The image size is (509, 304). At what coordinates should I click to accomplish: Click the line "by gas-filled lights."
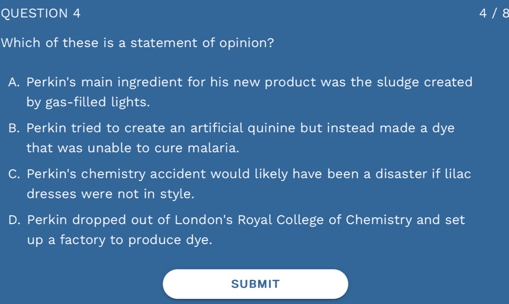(x=88, y=102)
